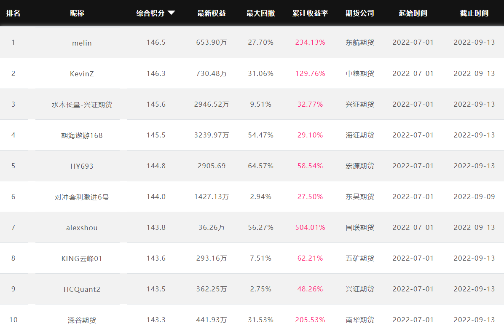Click the 2905.69 equity cell
504x334 pixels.
(212, 166)
